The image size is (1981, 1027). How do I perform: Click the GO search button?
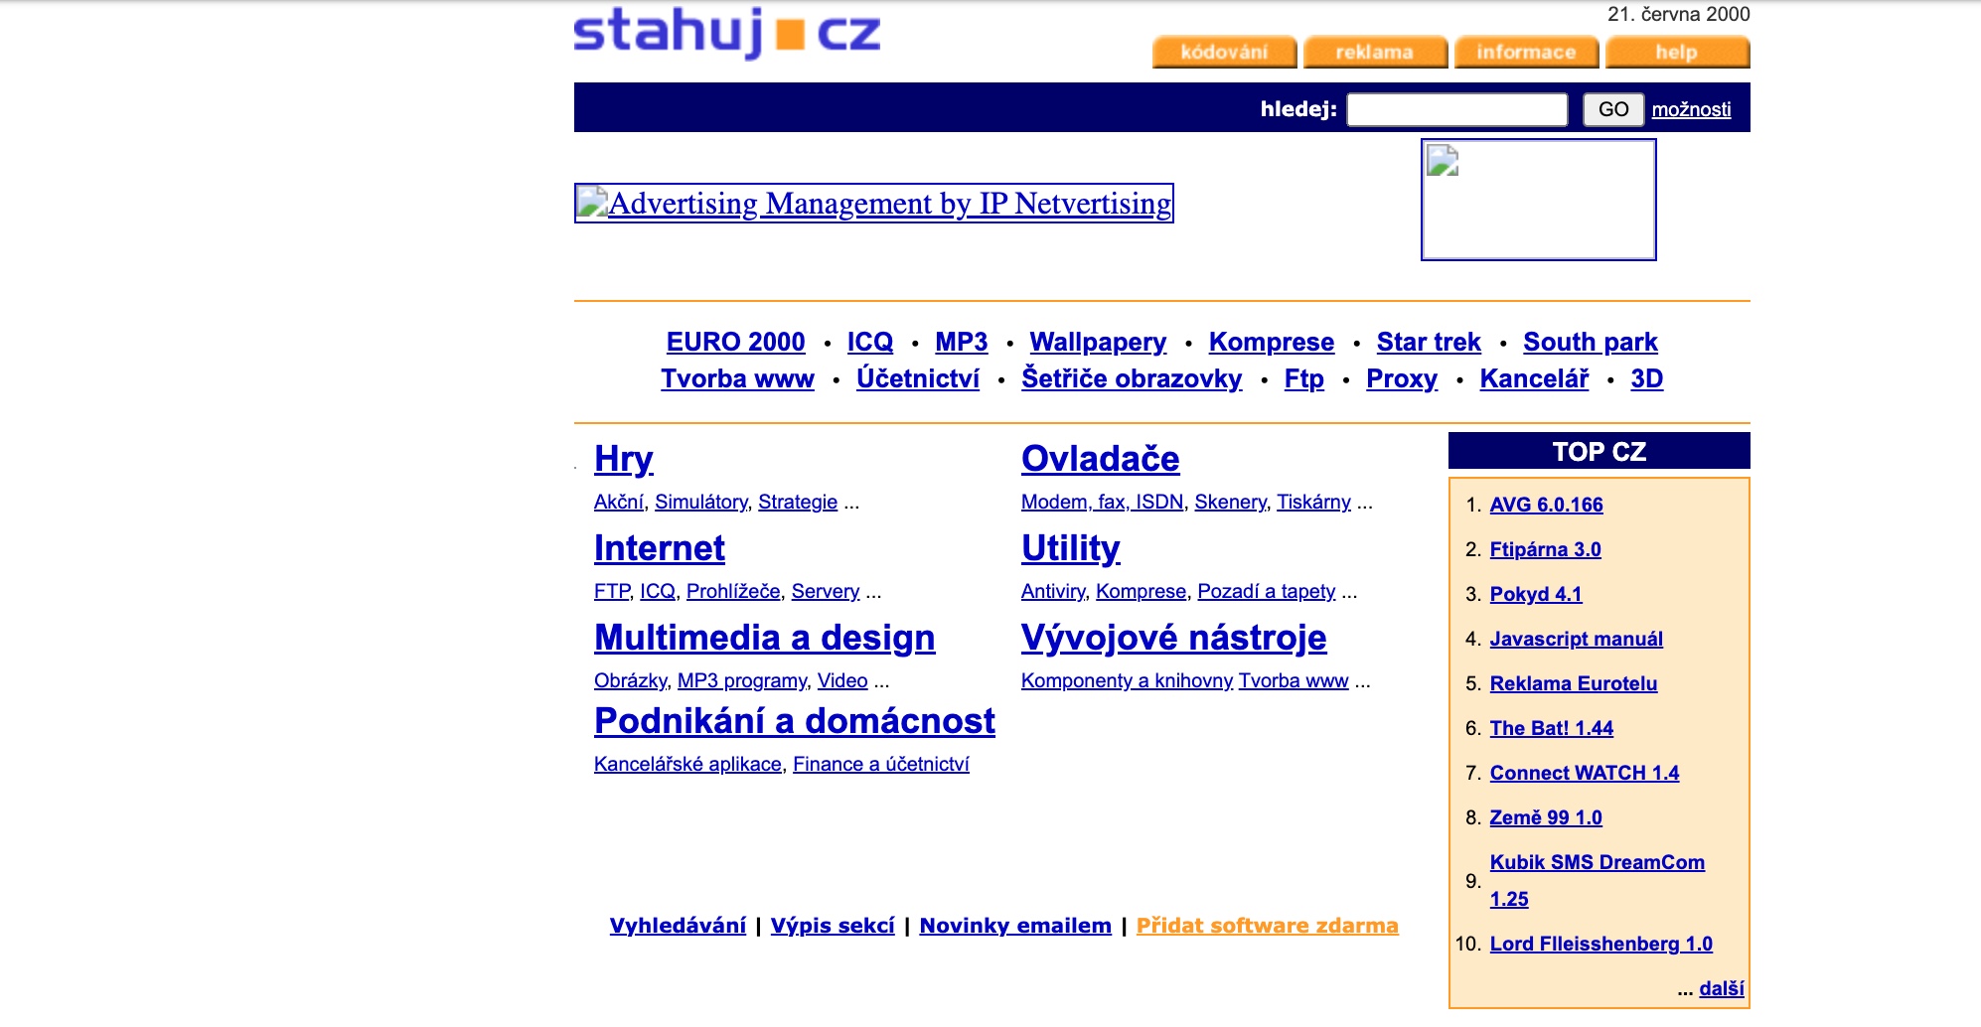1613,109
